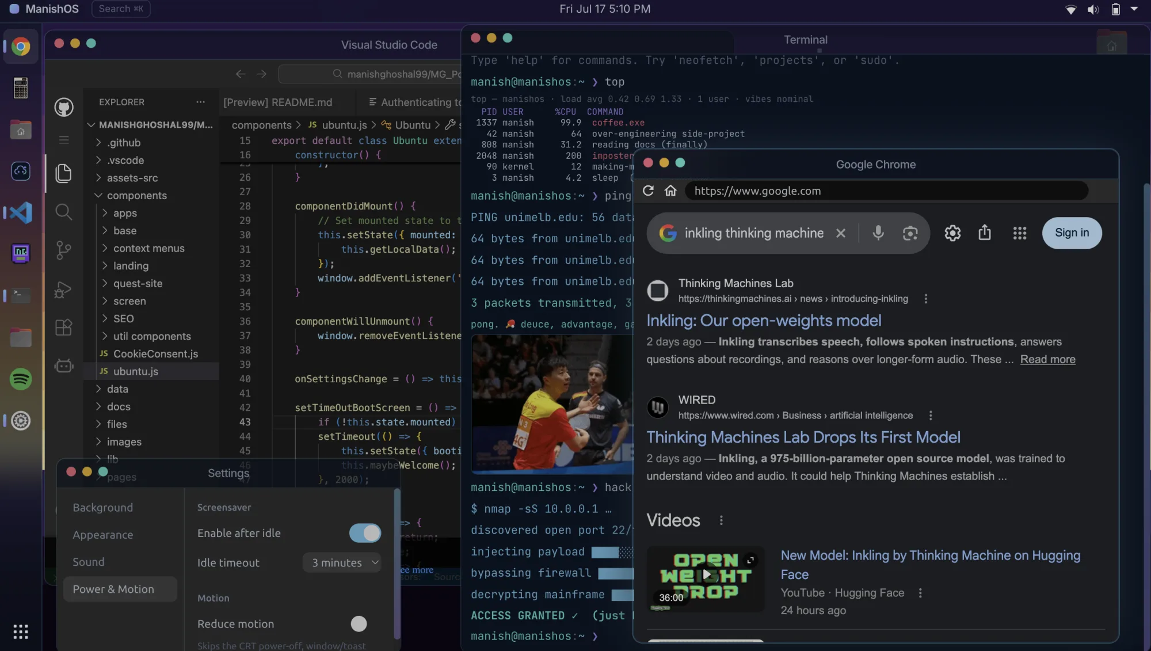Screen dimensions: 1151x651
Task: Open Chrome from the dock
Action: pyautogui.click(x=21, y=46)
